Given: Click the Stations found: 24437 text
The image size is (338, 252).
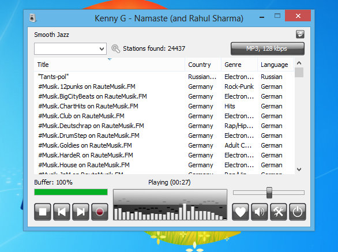Looking at the screenshot, I should (154, 48).
